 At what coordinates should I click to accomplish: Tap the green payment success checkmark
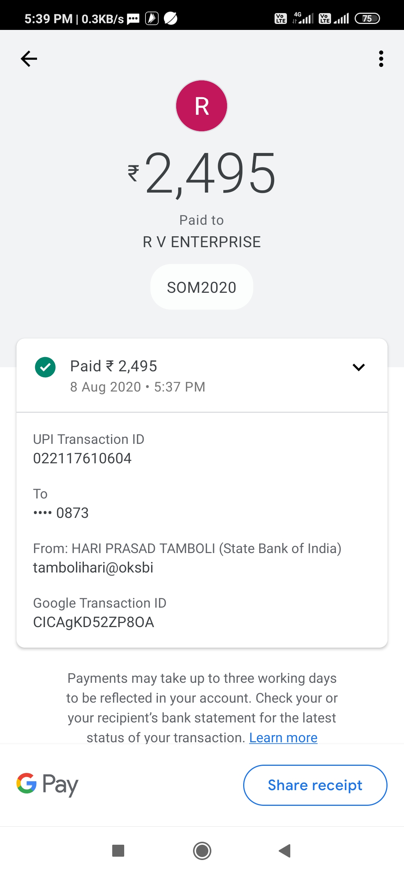[45, 367]
